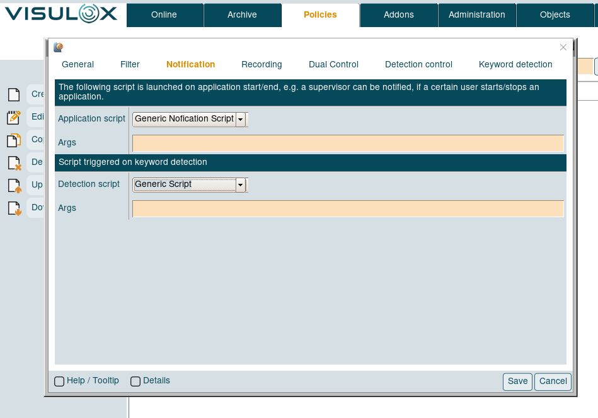Click the Edit notepad-pencil icon
The image size is (598, 418).
(x=13, y=118)
